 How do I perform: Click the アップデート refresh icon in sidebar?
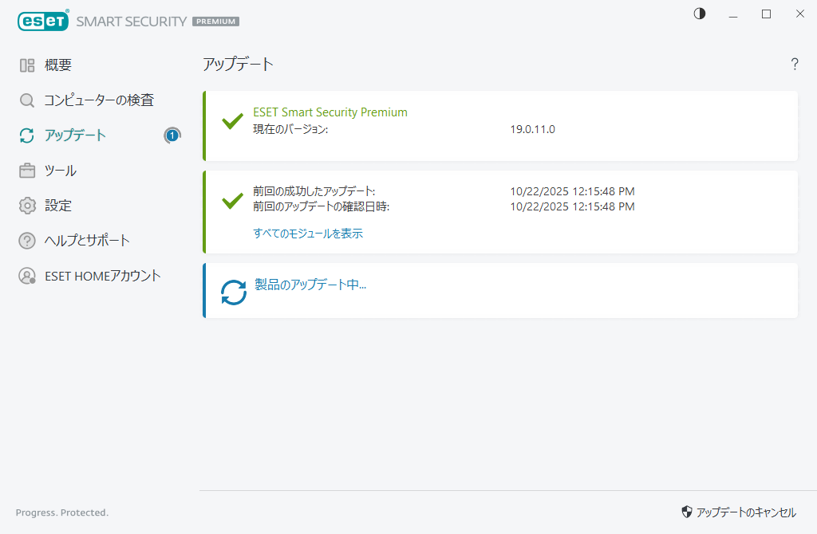click(x=27, y=135)
